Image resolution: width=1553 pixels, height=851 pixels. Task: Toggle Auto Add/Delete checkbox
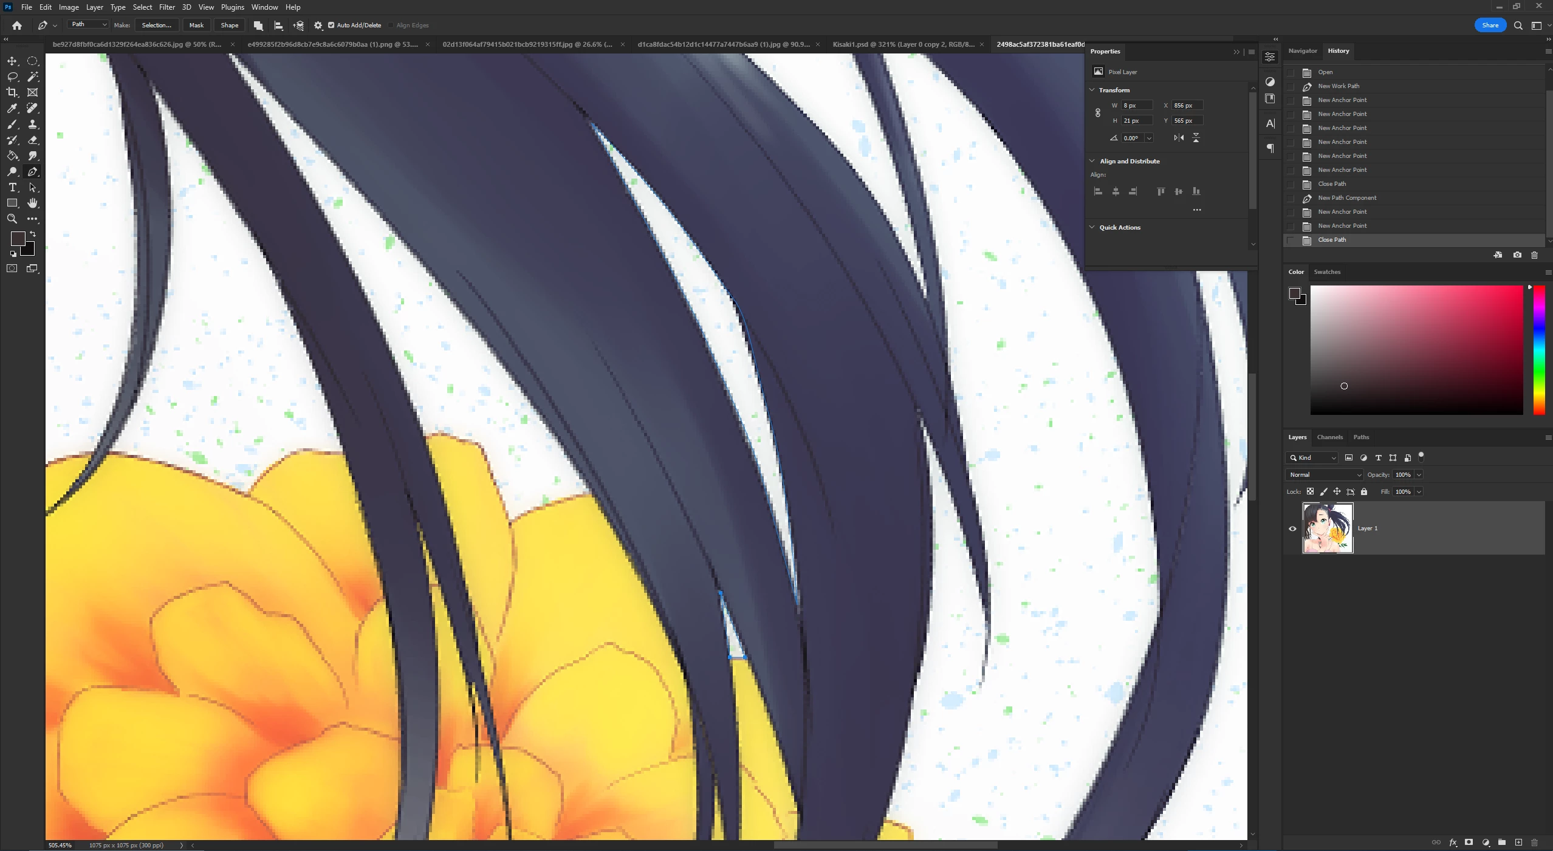331,26
